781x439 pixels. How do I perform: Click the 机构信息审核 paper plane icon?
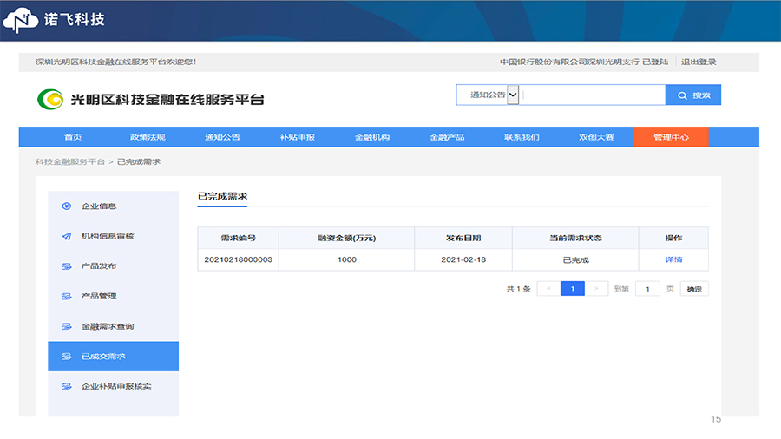click(x=67, y=237)
